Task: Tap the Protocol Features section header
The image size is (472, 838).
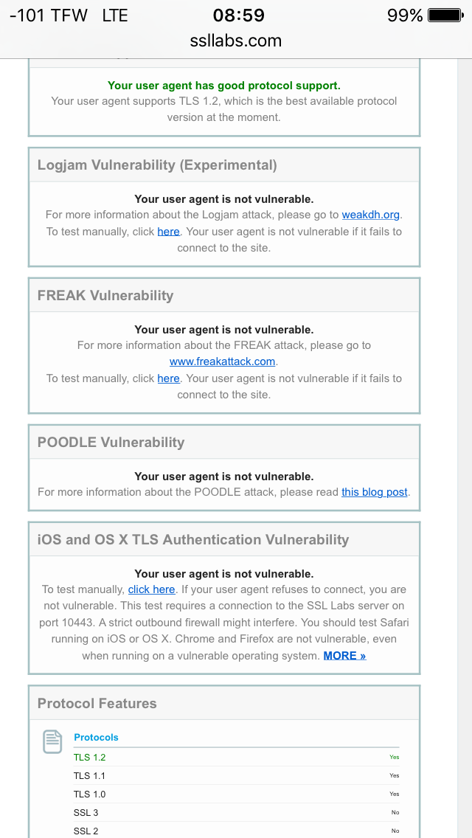Action: 97,703
